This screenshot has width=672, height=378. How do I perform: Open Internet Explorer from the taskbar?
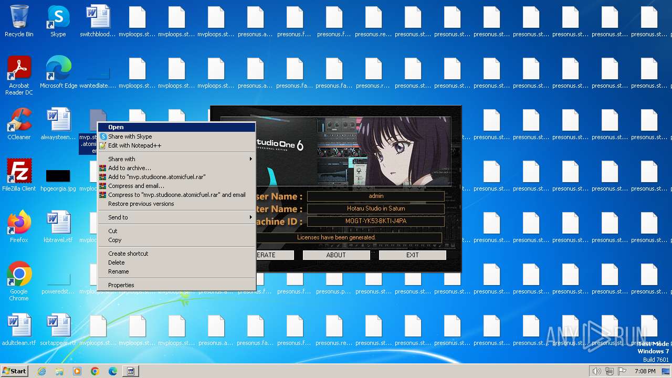(x=42, y=371)
